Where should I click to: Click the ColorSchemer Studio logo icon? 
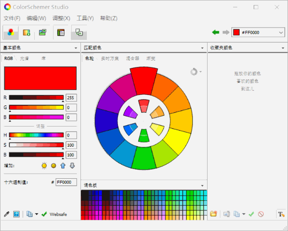[7, 7]
